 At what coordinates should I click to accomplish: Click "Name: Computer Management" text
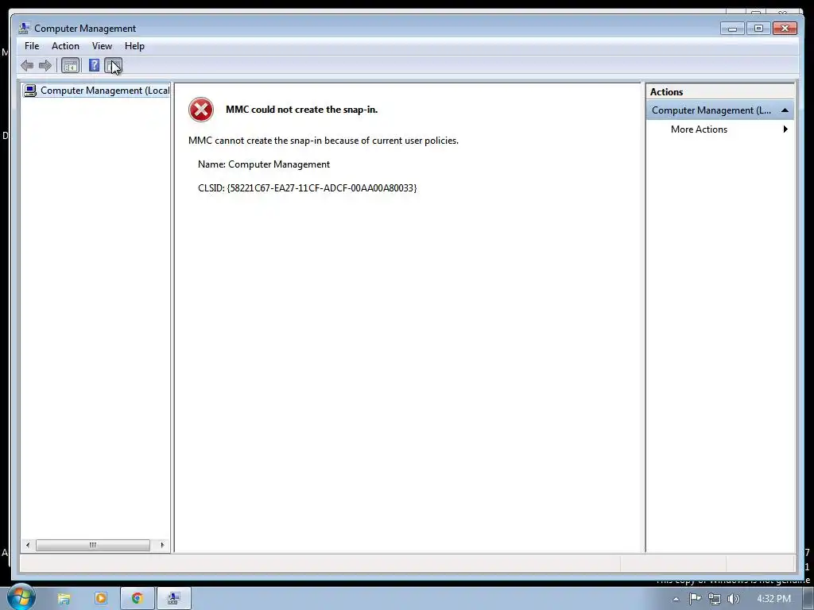[264, 164]
